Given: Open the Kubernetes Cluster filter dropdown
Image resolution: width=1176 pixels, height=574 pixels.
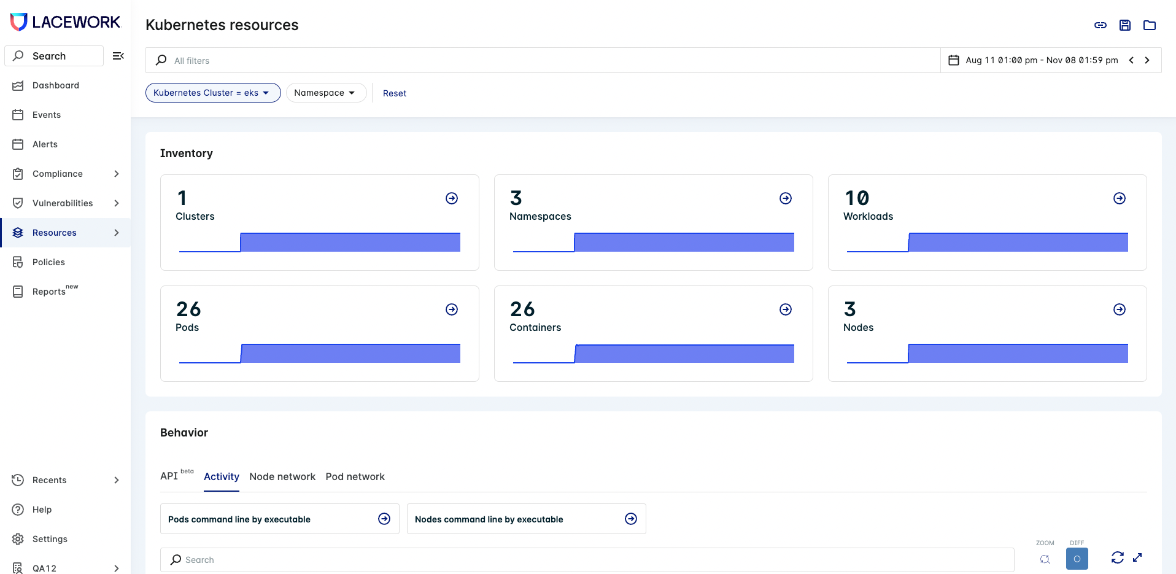Looking at the screenshot, I should (x=213, y=93).
